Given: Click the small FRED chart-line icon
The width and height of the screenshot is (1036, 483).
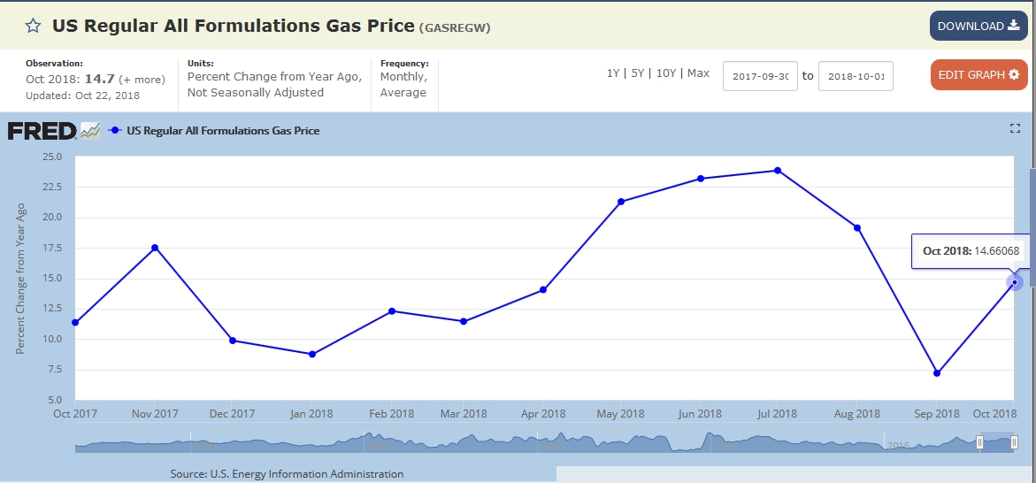Looking at the screenshot, I should click(x=90, y=131).
